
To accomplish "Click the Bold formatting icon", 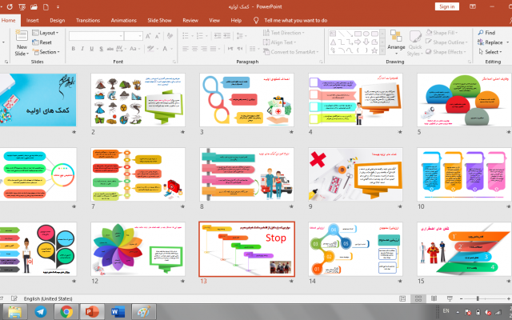I will coord(73,49).
